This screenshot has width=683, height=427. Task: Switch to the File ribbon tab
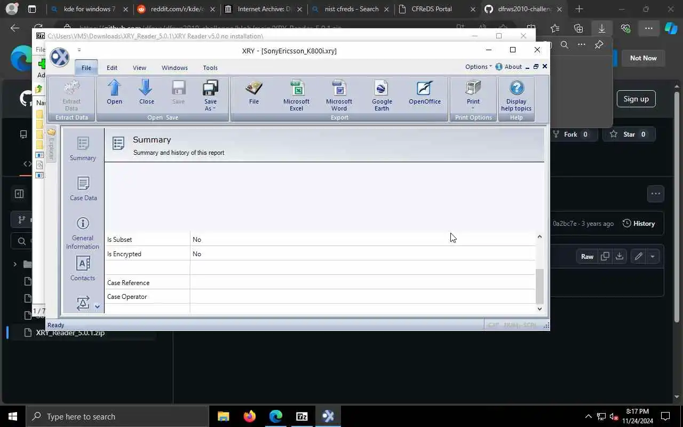click(86, 68)
